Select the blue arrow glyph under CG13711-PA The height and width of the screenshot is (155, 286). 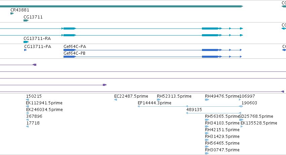25,50
